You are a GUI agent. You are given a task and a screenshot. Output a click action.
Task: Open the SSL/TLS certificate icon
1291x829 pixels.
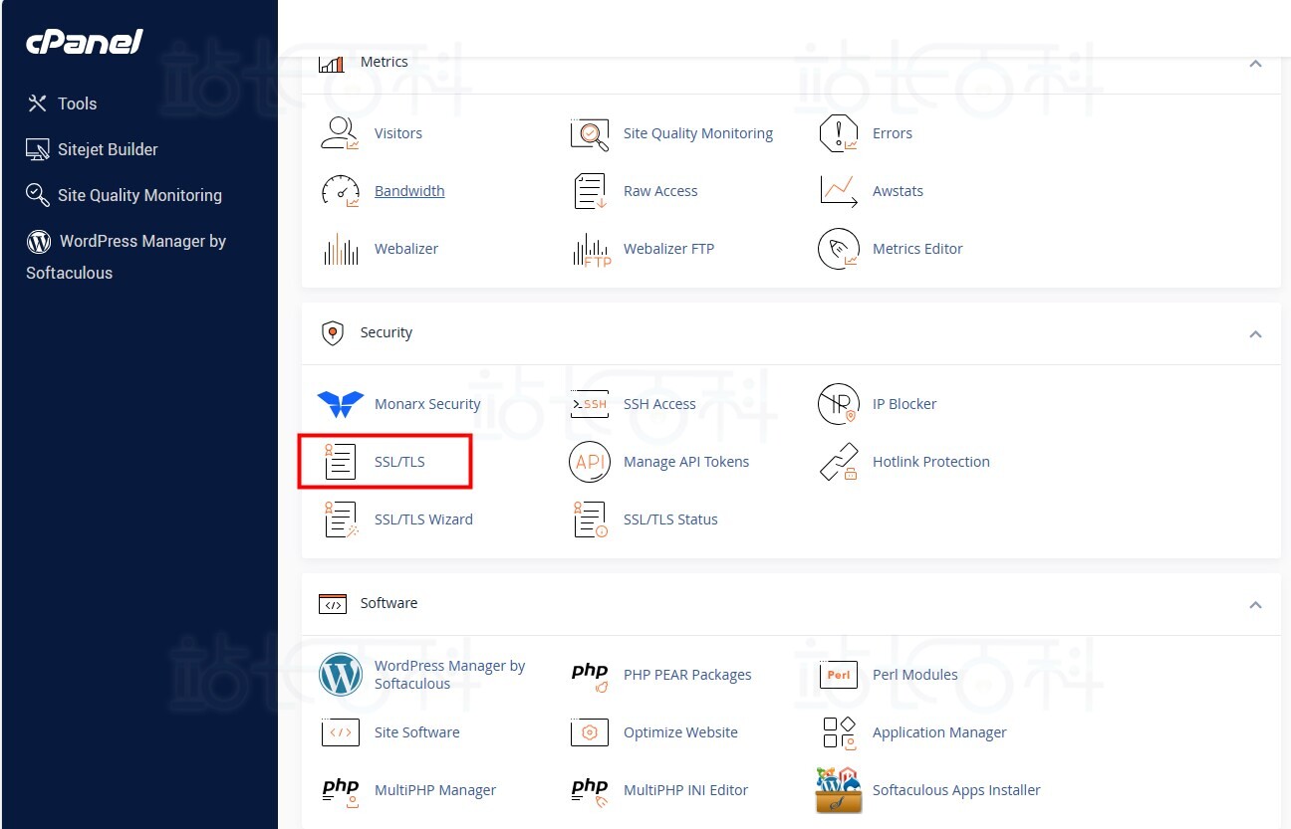point(340,462)
